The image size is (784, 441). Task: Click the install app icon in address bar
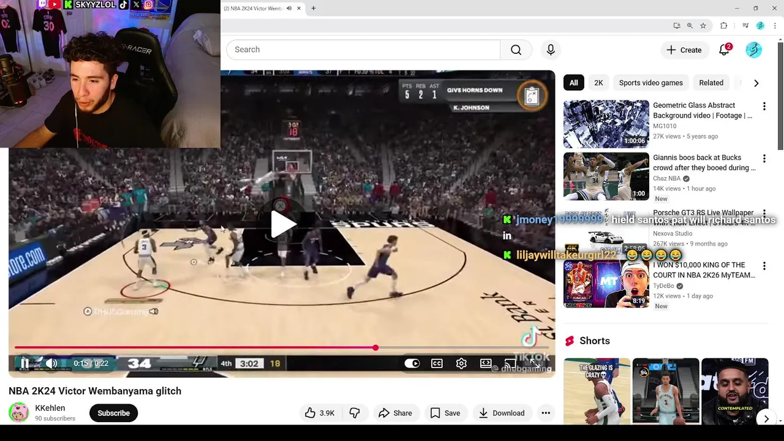676,26
